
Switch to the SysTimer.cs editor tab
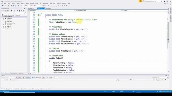(x=31, y=9)
